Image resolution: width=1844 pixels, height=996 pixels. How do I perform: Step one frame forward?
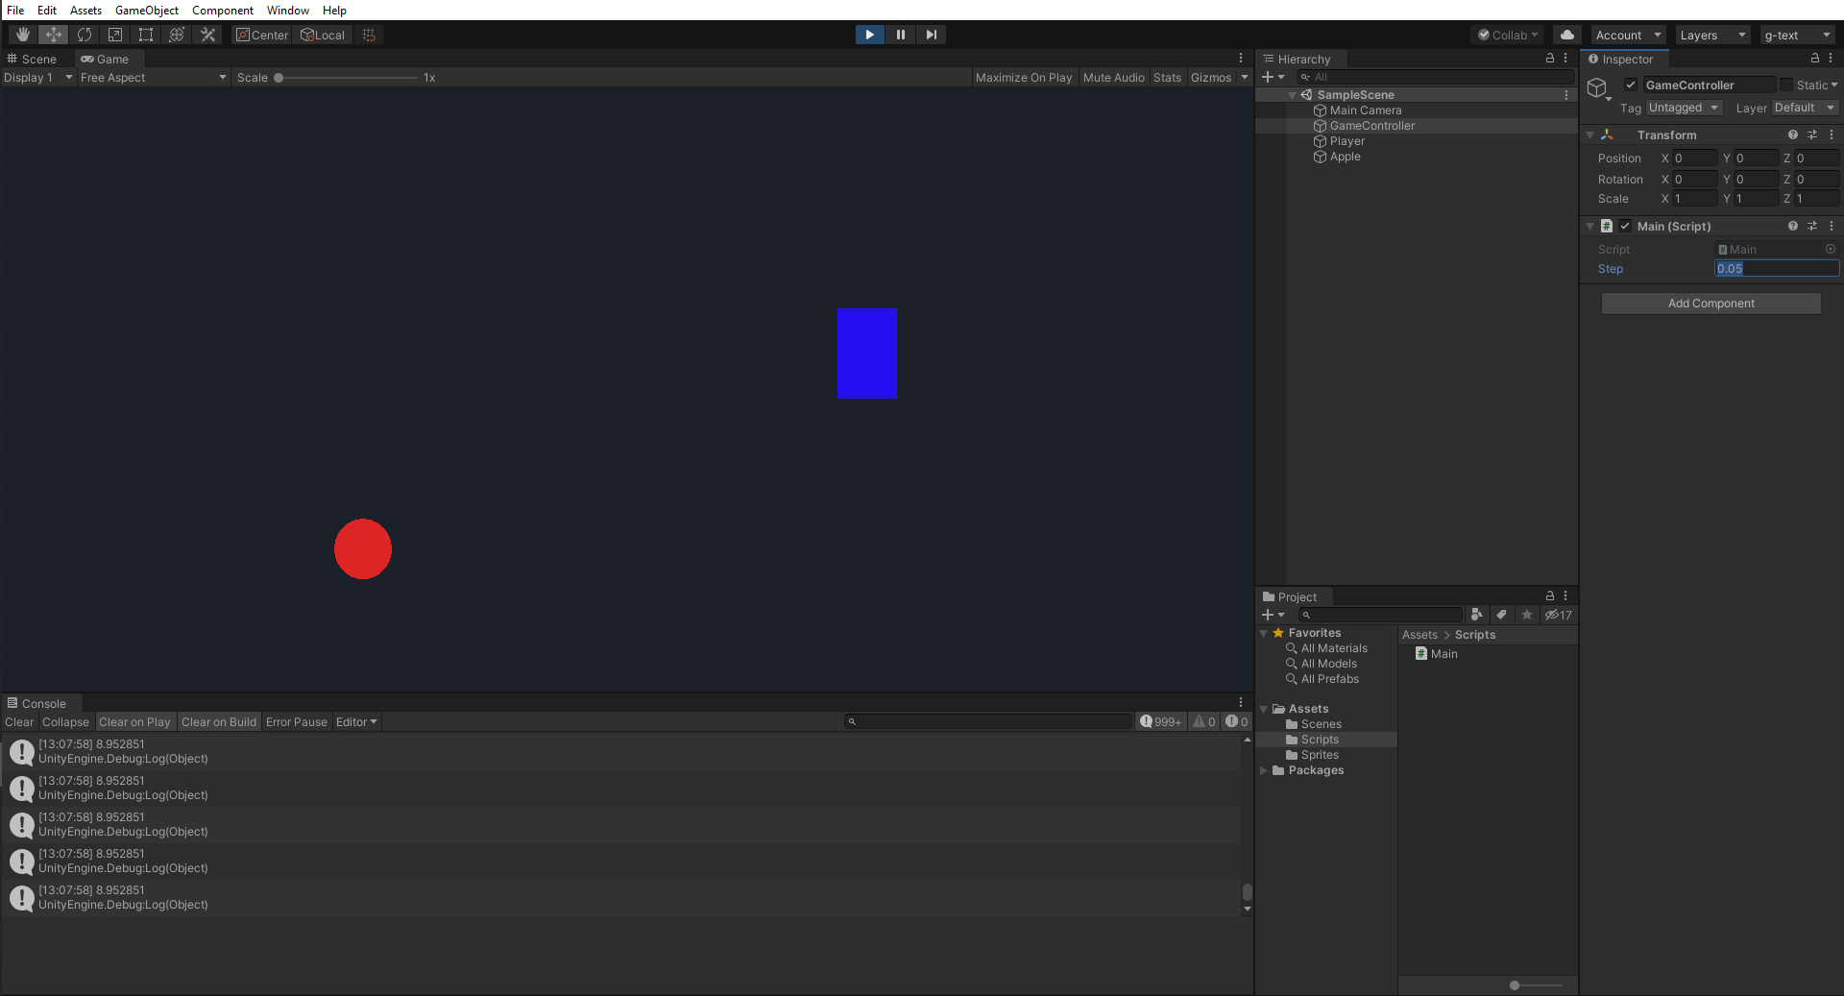[931, 35]
